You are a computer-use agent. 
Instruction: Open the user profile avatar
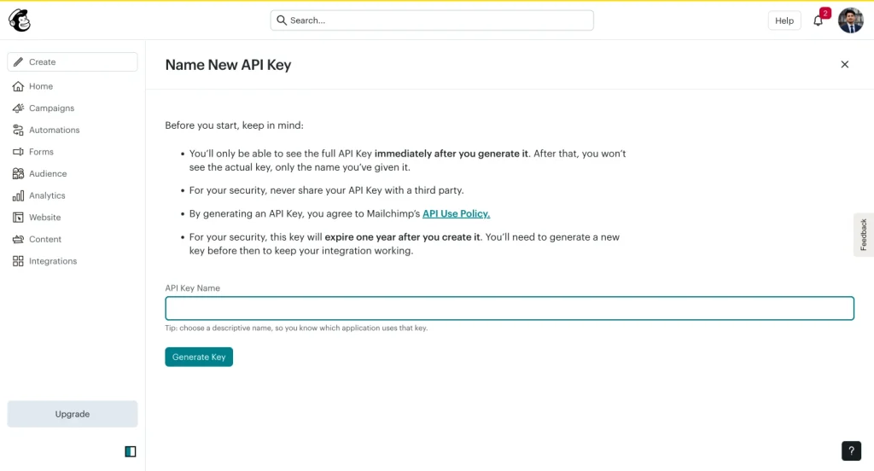[x=851, y=20]
